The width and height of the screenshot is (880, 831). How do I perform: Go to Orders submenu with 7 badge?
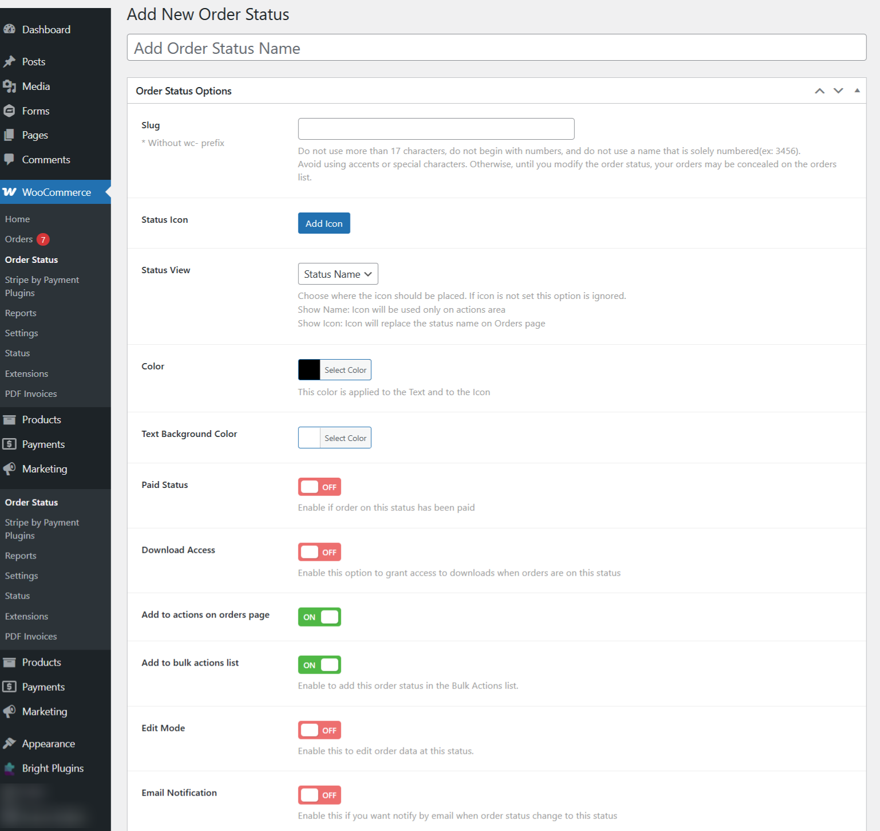tap(19, 239)
